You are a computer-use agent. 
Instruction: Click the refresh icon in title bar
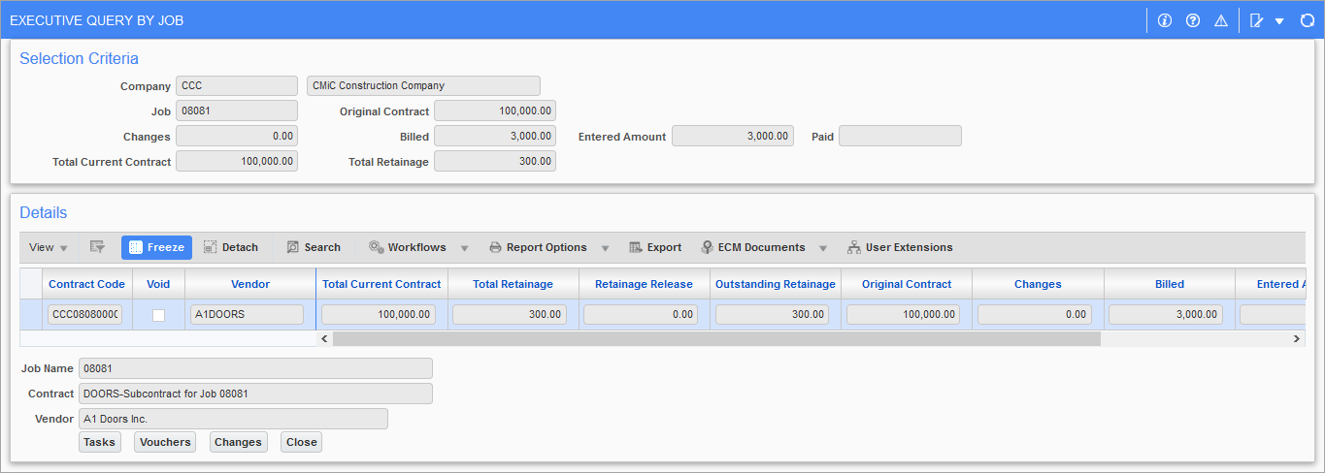click(1307, 20)
